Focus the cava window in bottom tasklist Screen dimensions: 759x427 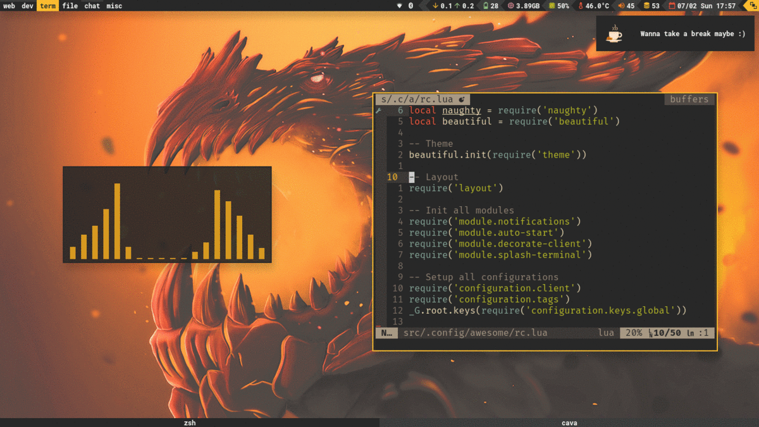569,423
